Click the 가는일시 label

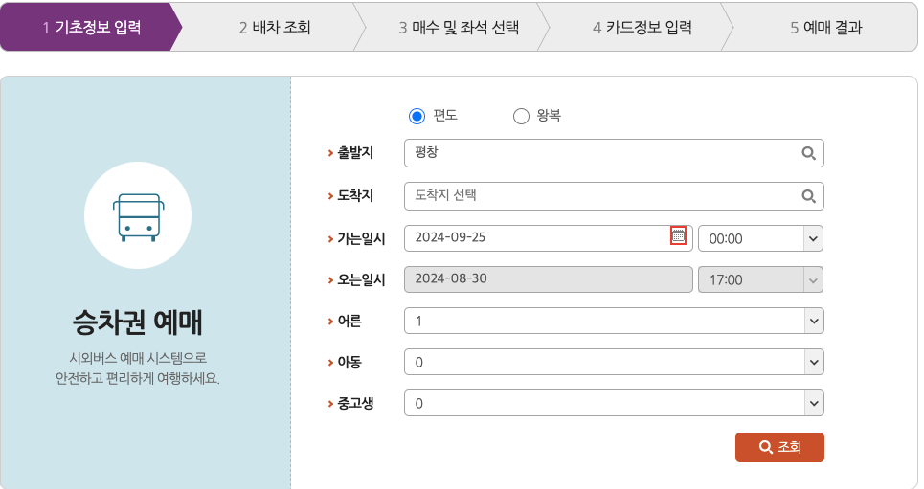coord(361,238)
